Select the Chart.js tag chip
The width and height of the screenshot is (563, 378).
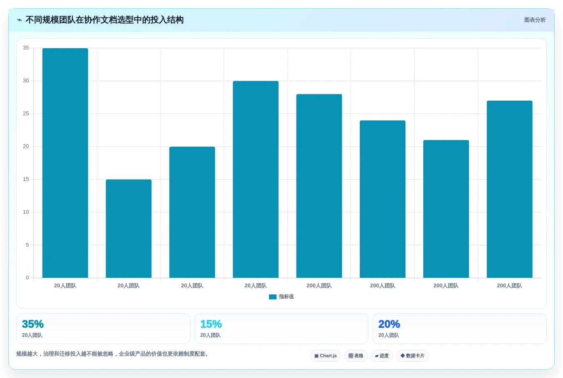click(326, 356)
